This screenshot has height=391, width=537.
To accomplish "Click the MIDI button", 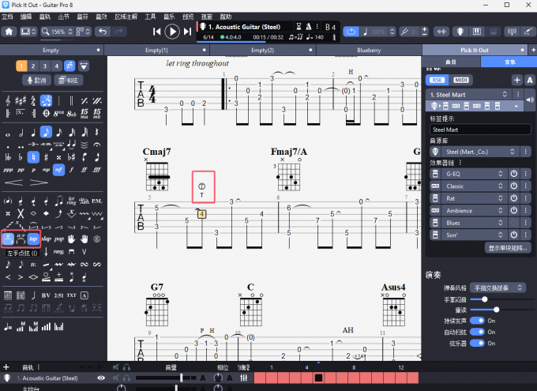I will click(460, 80).
